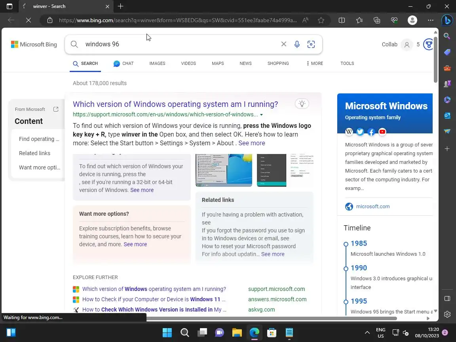Open Read aloud from the address bar

pyautogui.click(x=305, y=20)
